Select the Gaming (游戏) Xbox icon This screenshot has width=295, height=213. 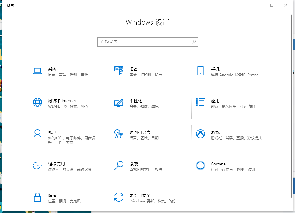200,134
